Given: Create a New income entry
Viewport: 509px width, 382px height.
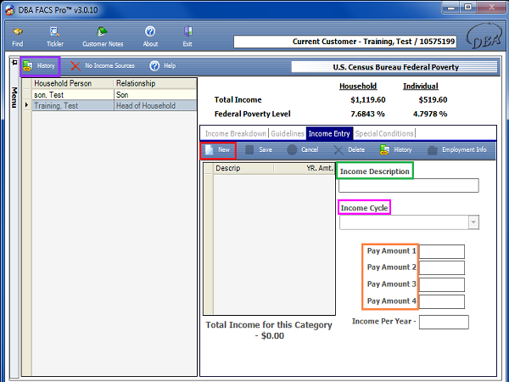Looking at the screenshot, I should coord(218,149).
